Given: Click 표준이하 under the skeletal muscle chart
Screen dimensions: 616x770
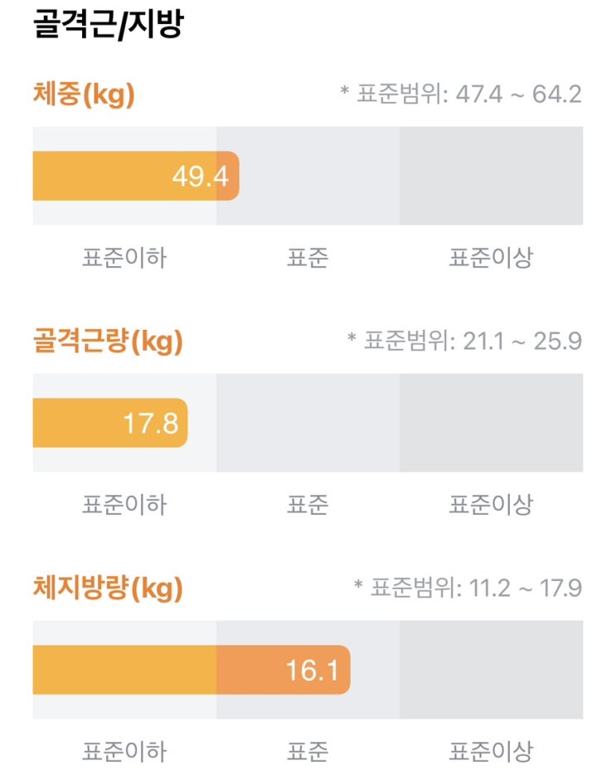Looking at the screenshot, I should pyautogui.click(x=124, y=505).
